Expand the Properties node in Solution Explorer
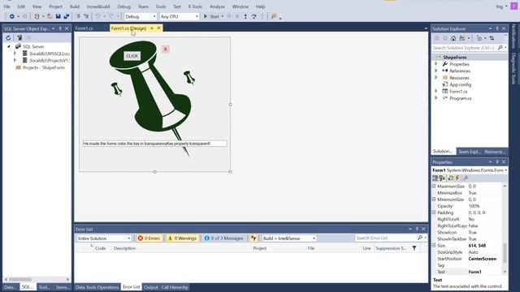This screenshot has height=292, width=520. coord(436,64)
